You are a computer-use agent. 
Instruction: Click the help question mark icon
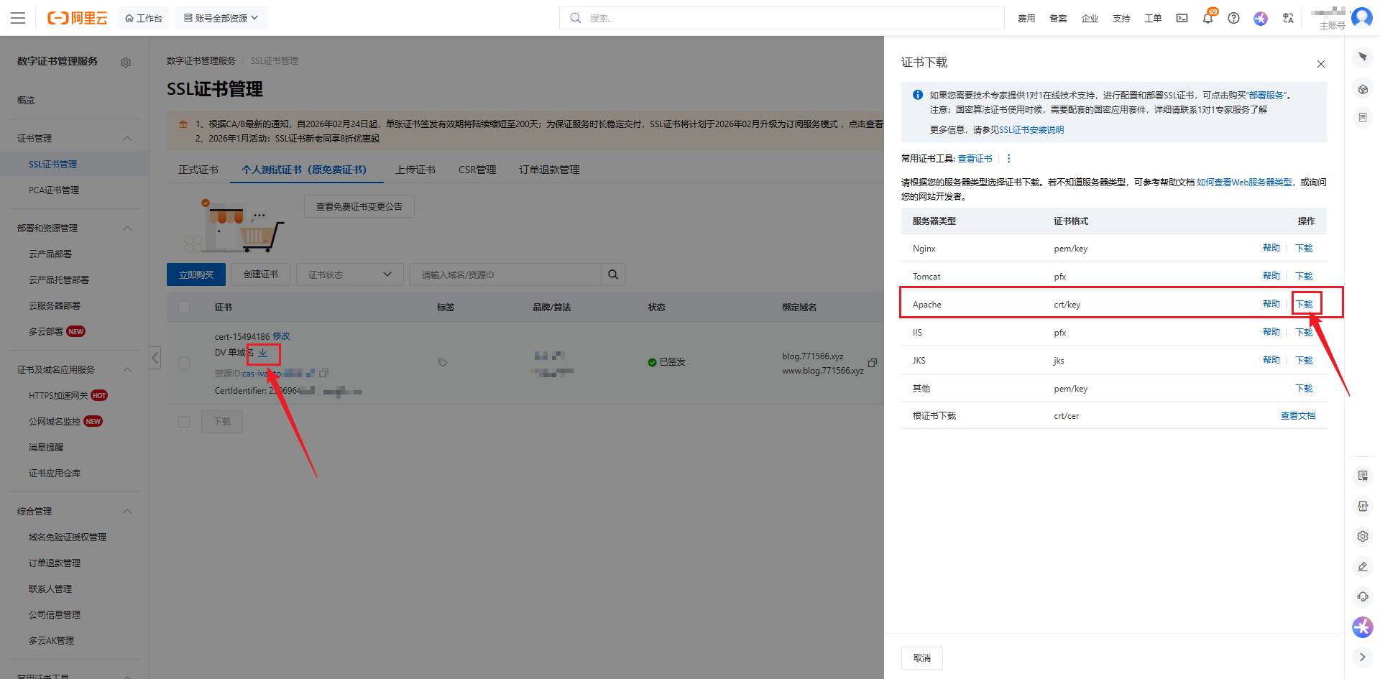1233,19
